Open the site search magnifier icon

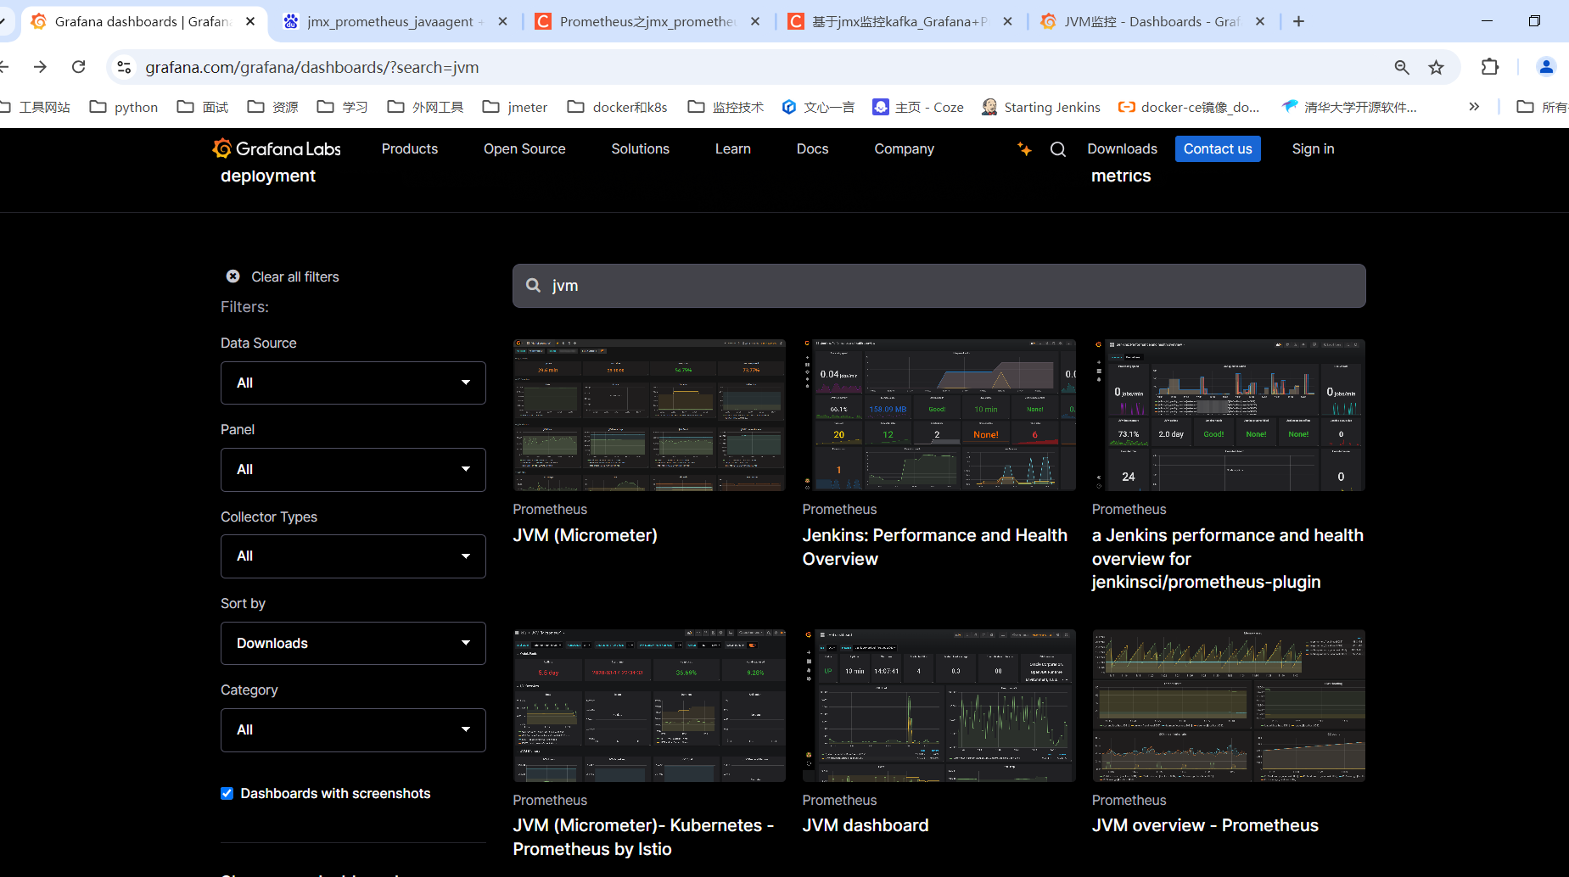click(x=1058, y=149)
